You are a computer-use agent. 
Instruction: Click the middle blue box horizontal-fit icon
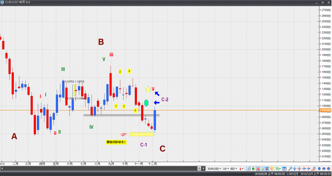tap(324, 169)
